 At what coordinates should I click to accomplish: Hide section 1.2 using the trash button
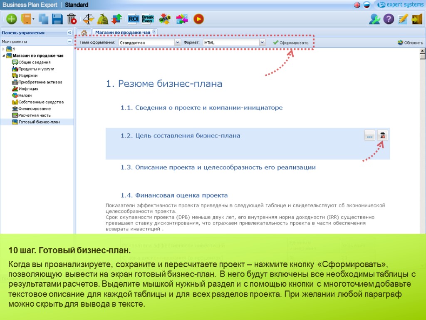click(383, 135)
